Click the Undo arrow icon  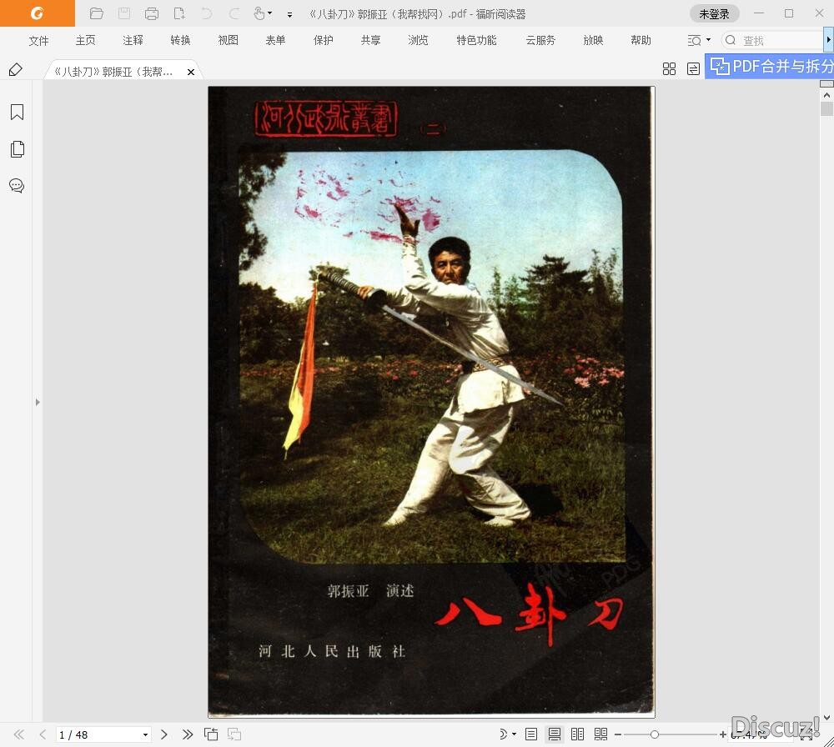pos(207,13)
